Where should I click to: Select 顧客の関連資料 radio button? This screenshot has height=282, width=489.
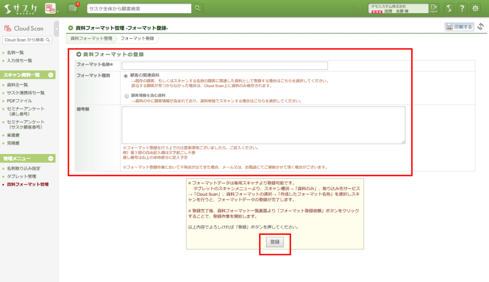click(x=126, y=76)
